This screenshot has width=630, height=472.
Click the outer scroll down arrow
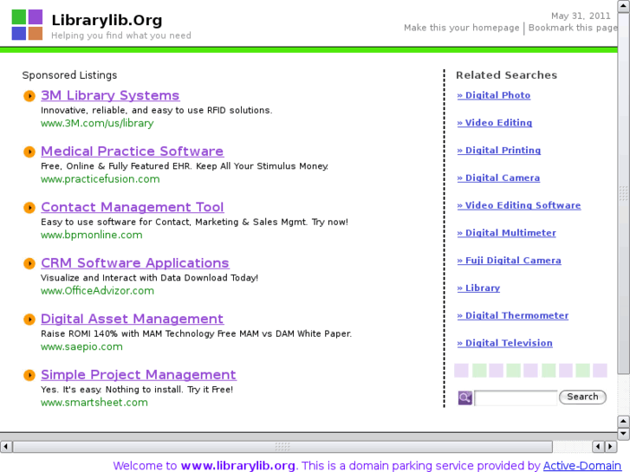click(x=623, y=433)
